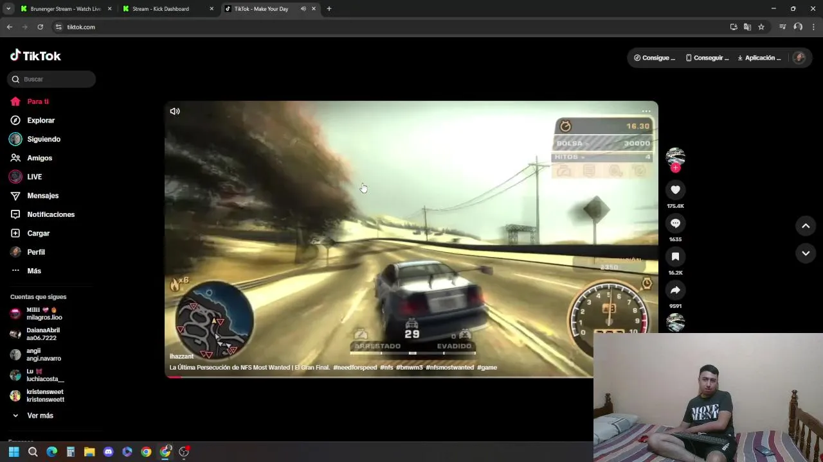Reload the page
Viewport: 823px width, 462px height.
click(x=40, y=27)
